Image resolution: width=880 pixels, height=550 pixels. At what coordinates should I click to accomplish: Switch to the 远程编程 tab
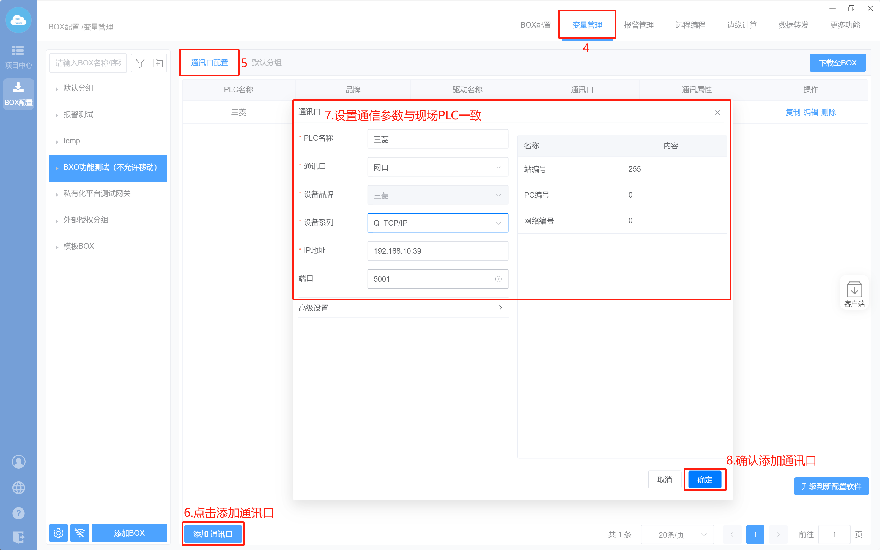tap(690, 25)
